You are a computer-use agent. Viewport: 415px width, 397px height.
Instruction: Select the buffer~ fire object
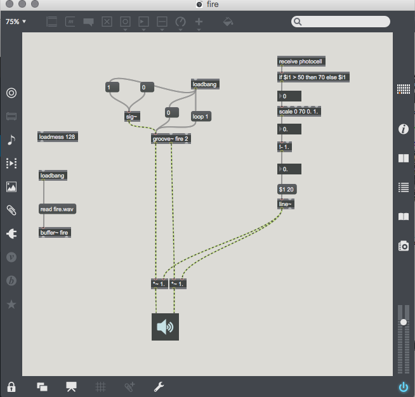pos(55,233)
